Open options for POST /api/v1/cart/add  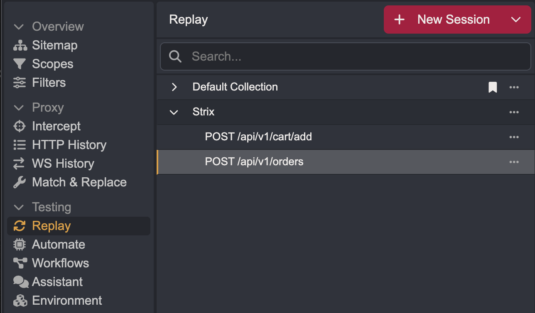pos(514,137)
